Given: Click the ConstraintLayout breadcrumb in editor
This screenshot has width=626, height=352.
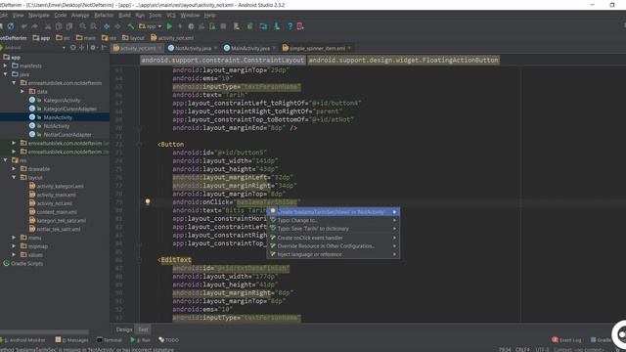Looking at the screenshot, I should (x=223, y=61).
